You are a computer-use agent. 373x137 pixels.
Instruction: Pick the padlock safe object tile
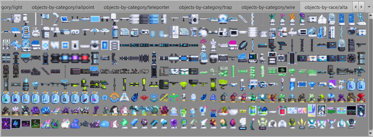pyautogui.click(x=282, y=58)
